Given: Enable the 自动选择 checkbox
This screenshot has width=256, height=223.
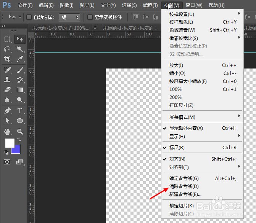Looking at the screenshot, I should click(29, 17).
